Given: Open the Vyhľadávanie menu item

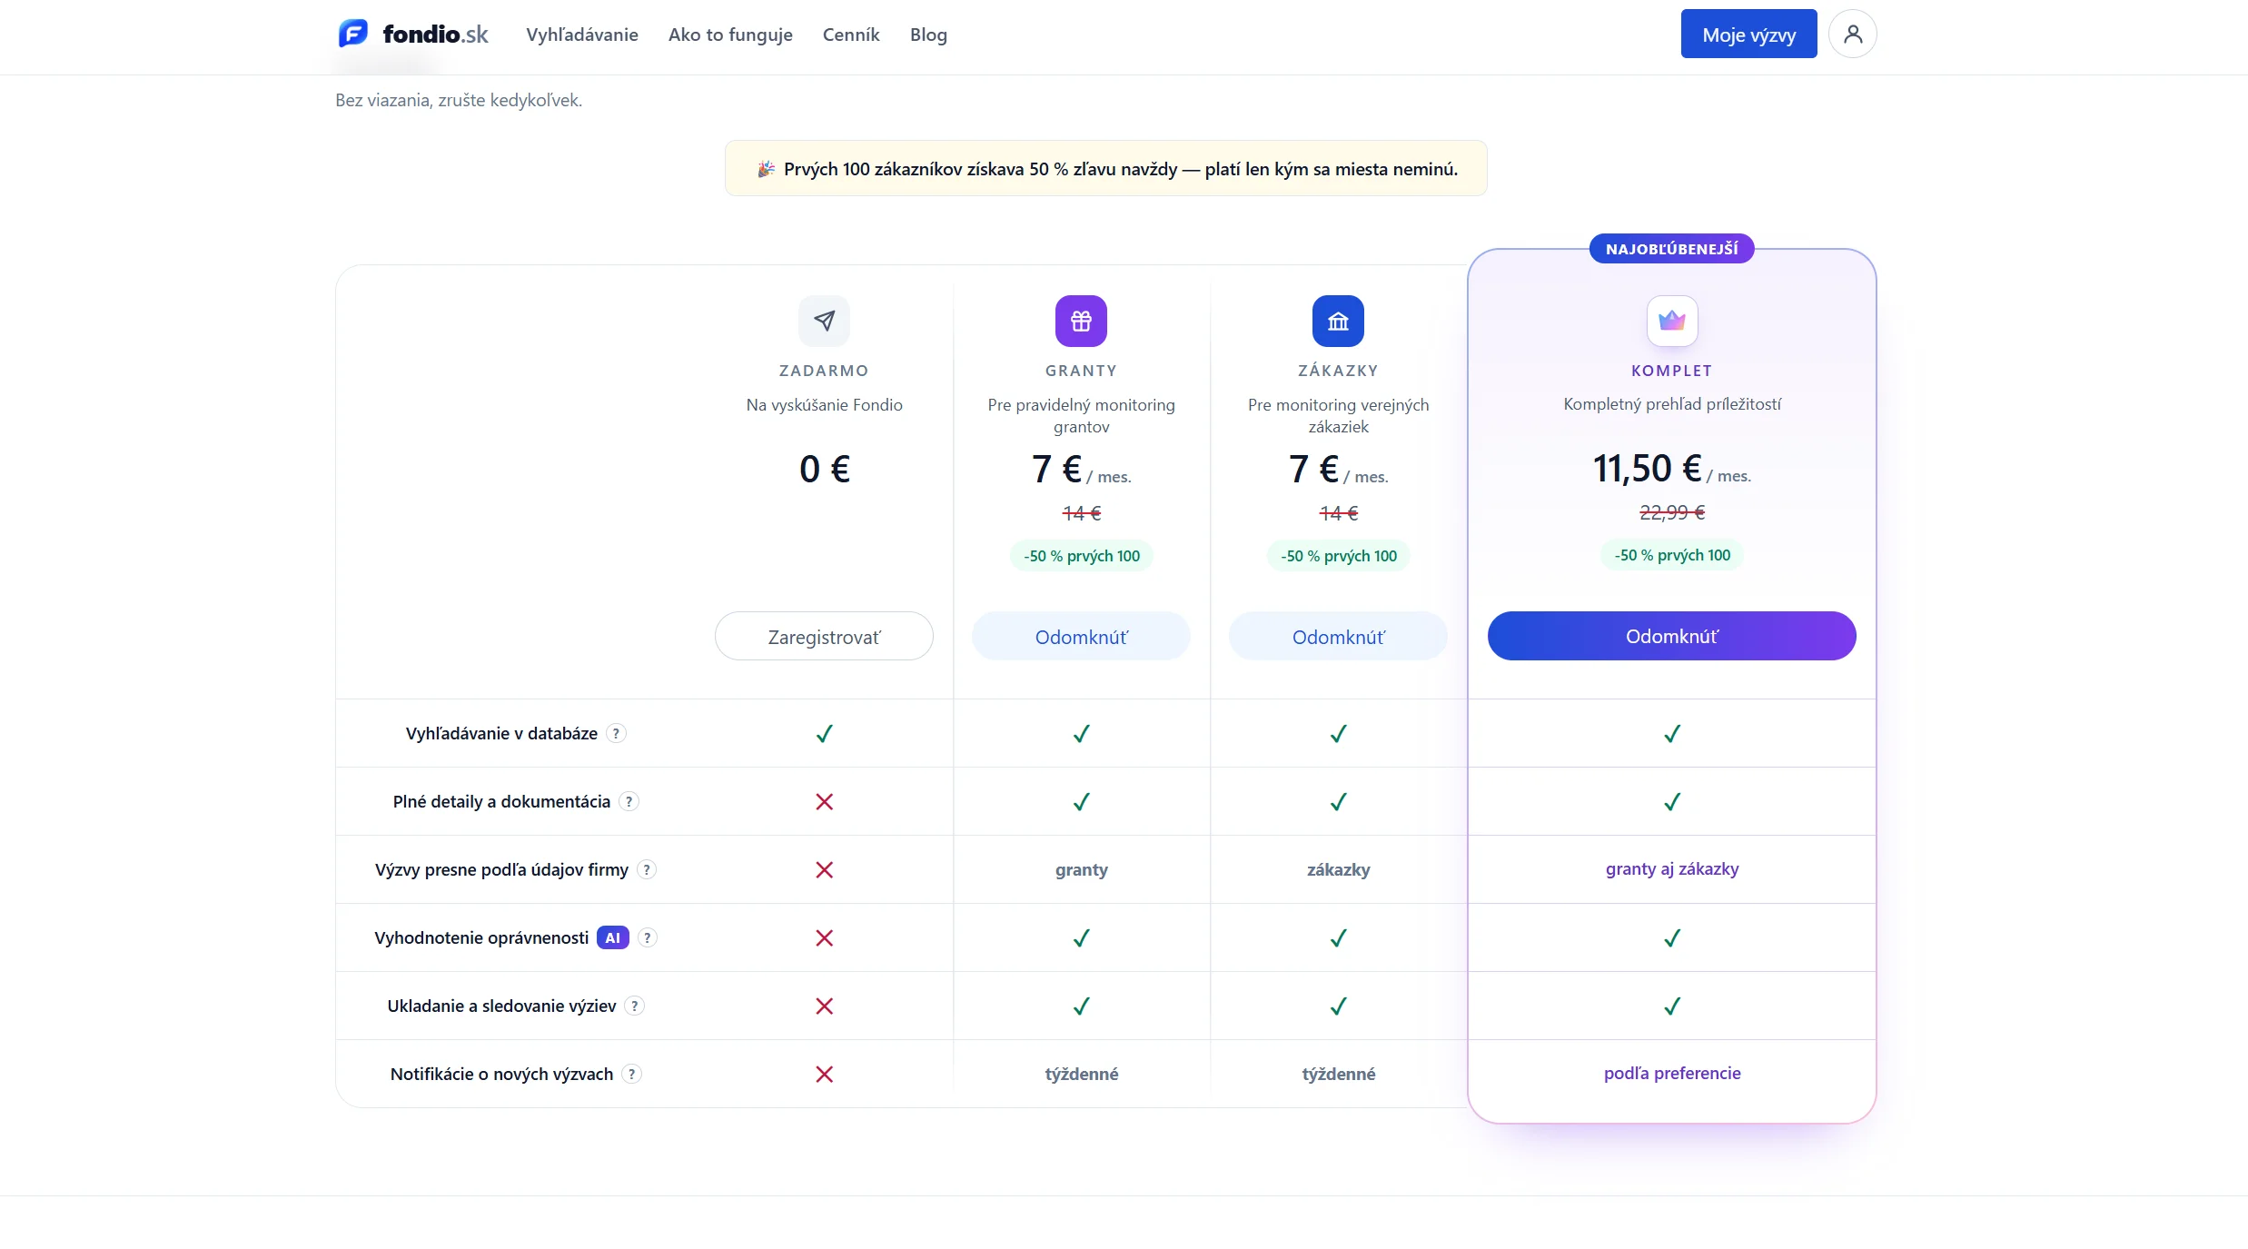Looking at the screenshot, I should (582, 35).
